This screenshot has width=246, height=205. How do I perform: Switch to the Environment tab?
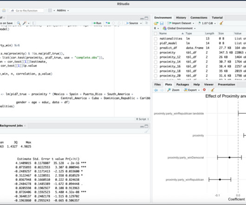(163, 18)
